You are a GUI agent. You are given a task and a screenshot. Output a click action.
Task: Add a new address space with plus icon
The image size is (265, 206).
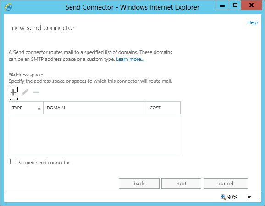coord(13,92)
